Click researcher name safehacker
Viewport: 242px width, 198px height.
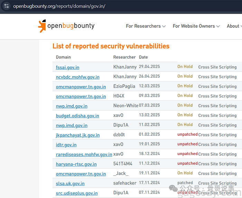125,183
